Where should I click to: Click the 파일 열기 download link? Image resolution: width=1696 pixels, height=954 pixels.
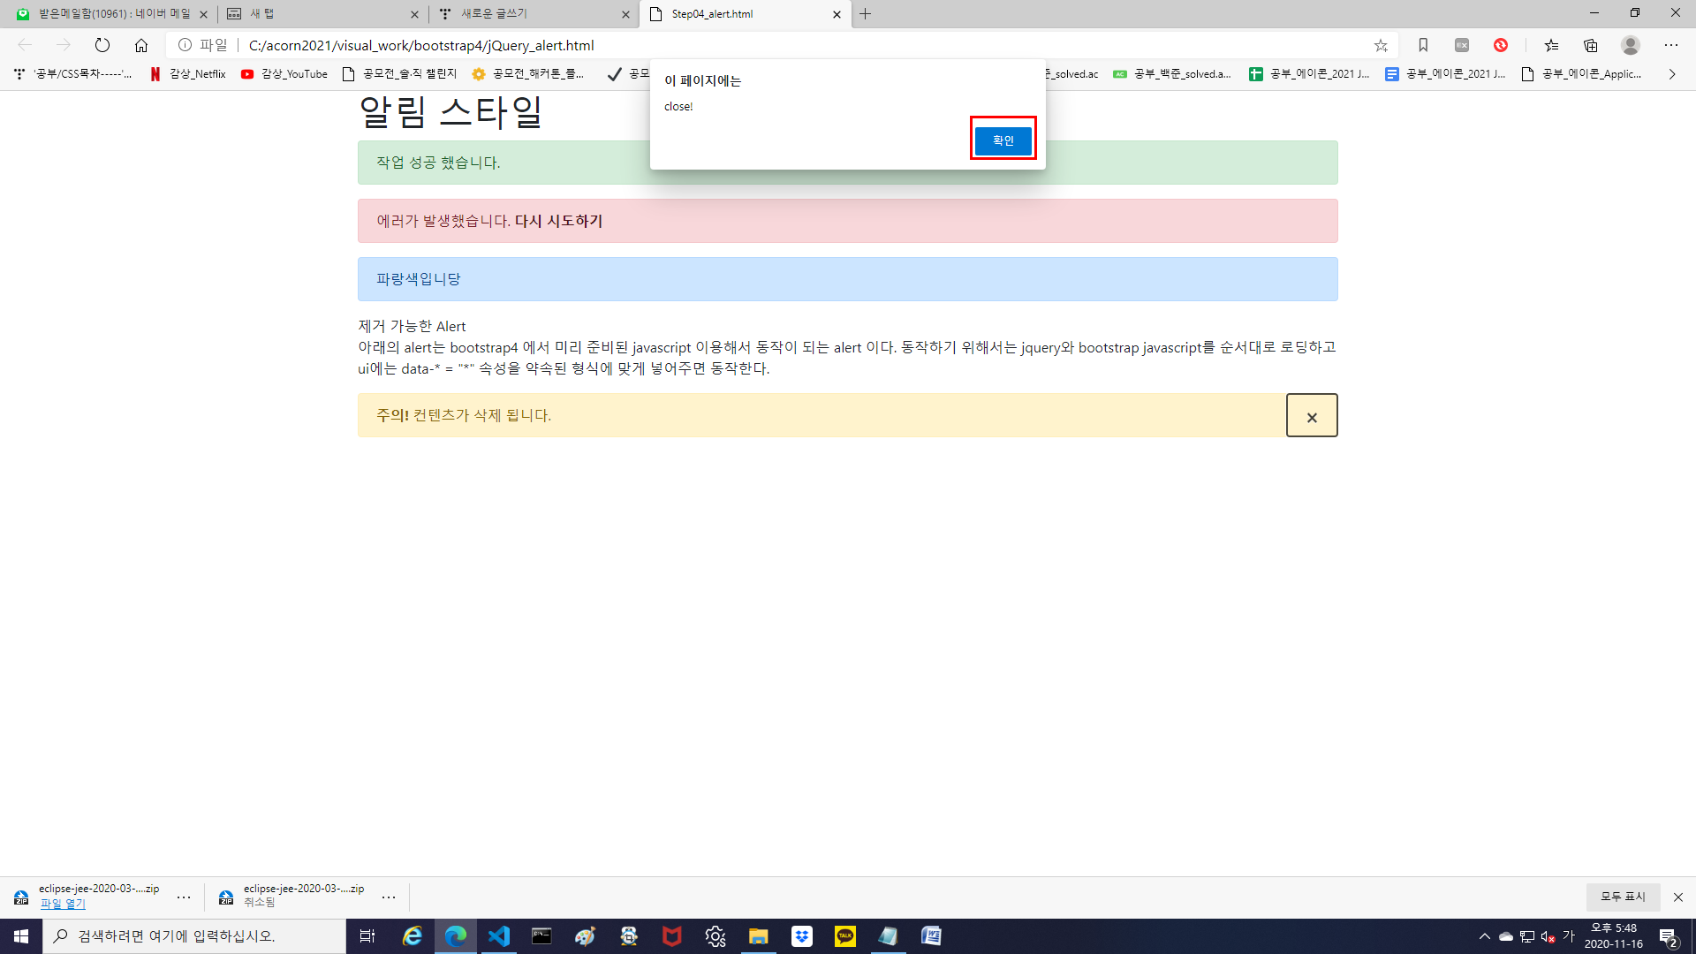[63, 904]
